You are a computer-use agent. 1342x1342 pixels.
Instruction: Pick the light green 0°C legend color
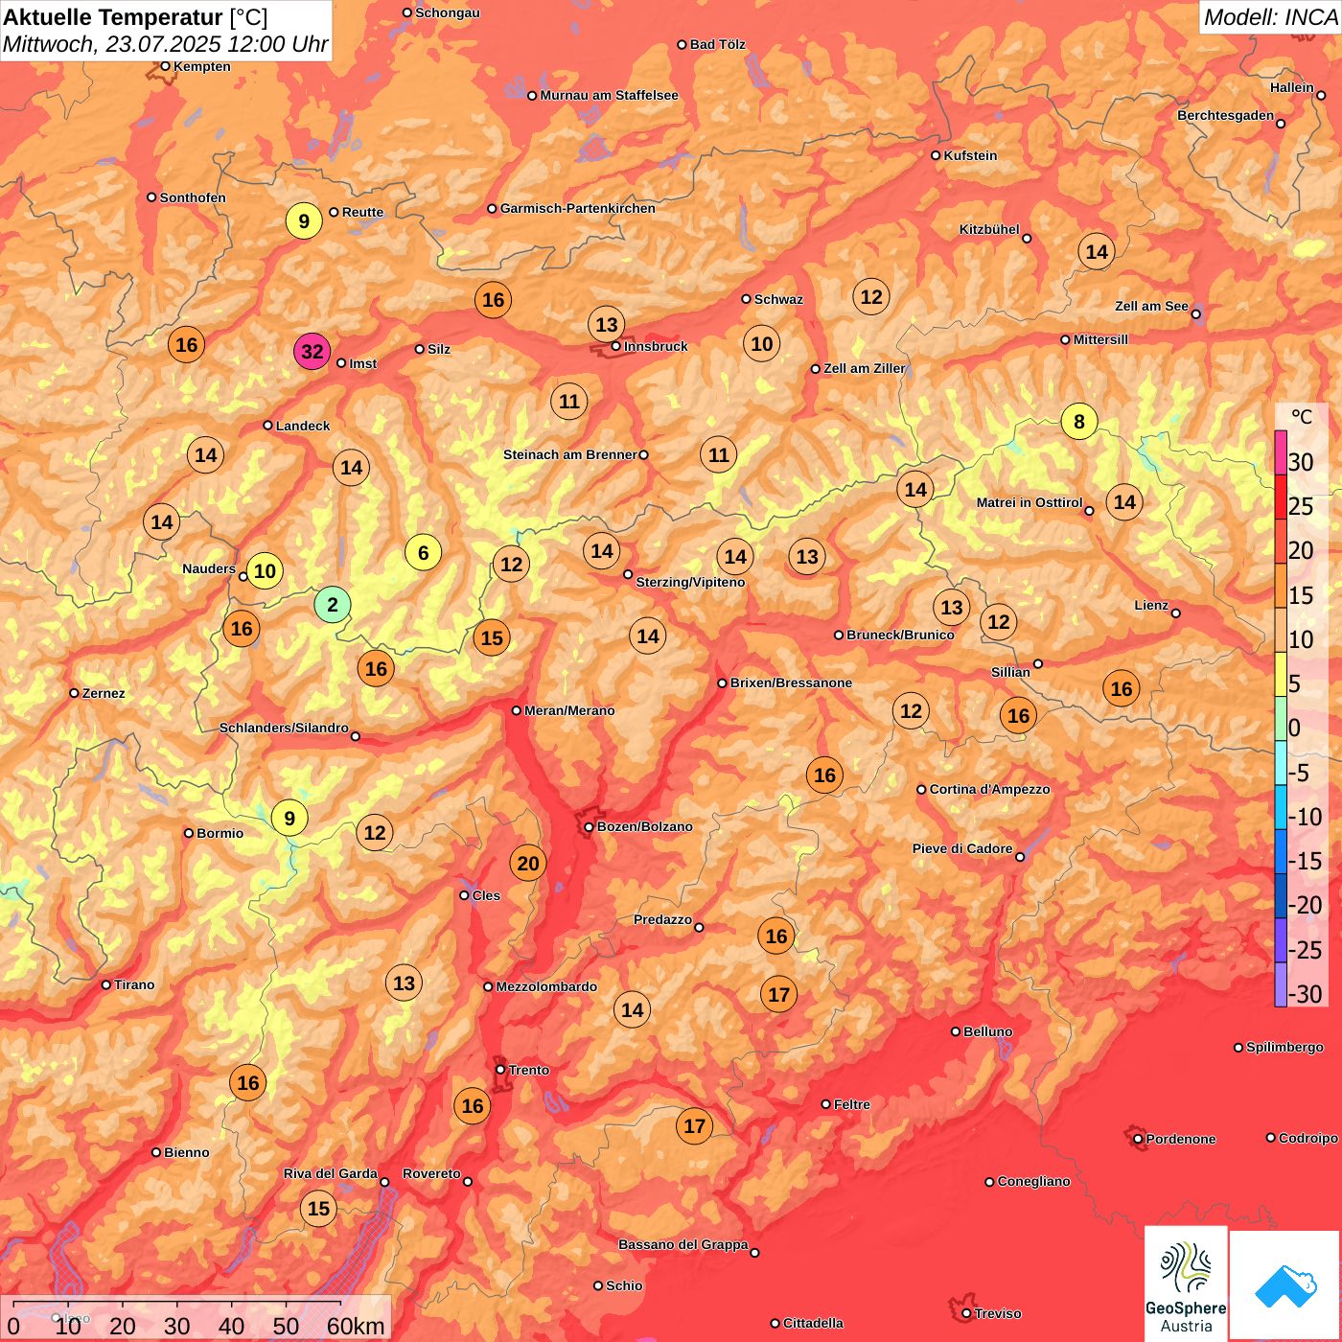point(1281,719)
